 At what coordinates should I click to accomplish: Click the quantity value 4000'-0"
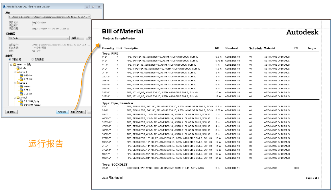pyautogui.click(x=107, y=118)
